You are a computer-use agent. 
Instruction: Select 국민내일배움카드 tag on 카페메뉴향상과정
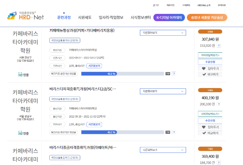coord(65,41)
